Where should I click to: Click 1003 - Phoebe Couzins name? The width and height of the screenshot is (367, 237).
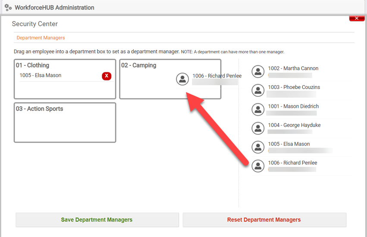pyautogui.click(x=294, y=87)
